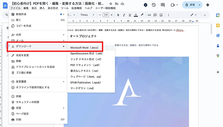The height and width of the screenshot is (127, 223).
Task: Toggle underline formatting
Action: pyautogui.click(x=130, y=15)
